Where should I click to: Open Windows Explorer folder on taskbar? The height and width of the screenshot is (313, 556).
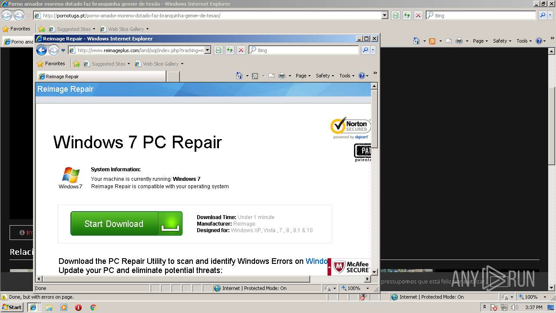click(49, 307)
